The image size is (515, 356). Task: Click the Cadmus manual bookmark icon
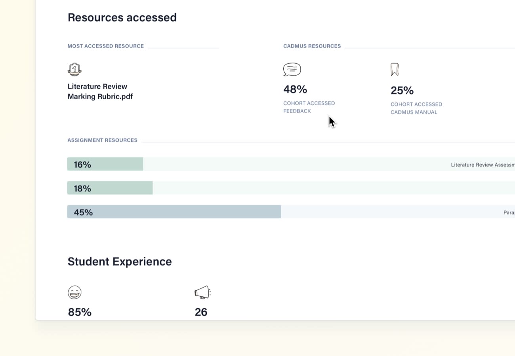click(394, 70)
